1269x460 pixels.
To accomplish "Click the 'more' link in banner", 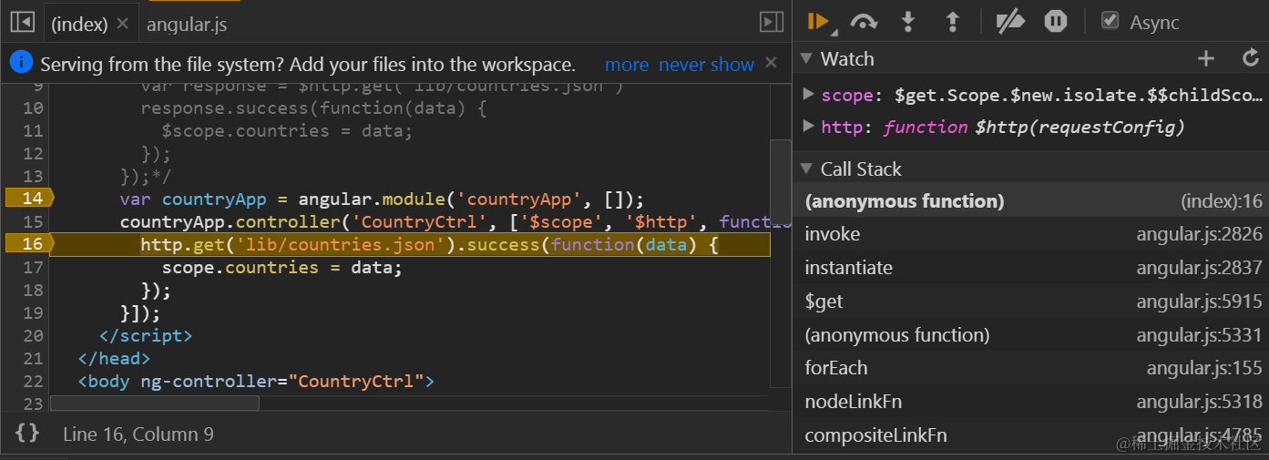I will pos(627,65).
